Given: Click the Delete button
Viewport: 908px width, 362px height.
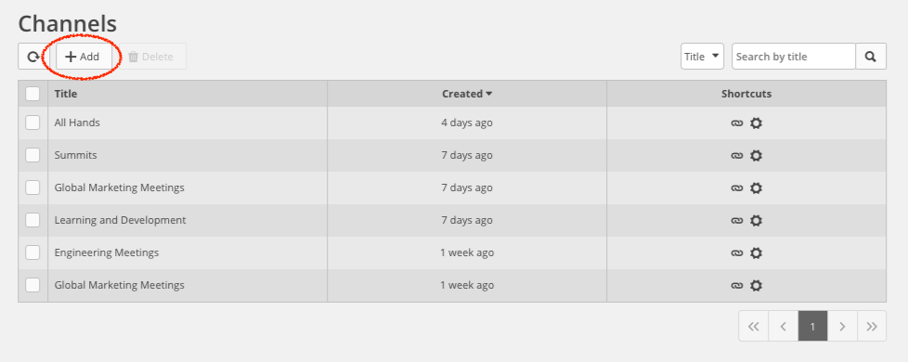Looking at the screenshot, I should [150, 57].
